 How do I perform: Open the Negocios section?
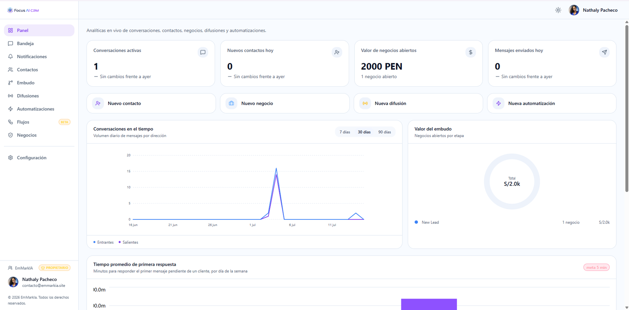coord(39,135)
